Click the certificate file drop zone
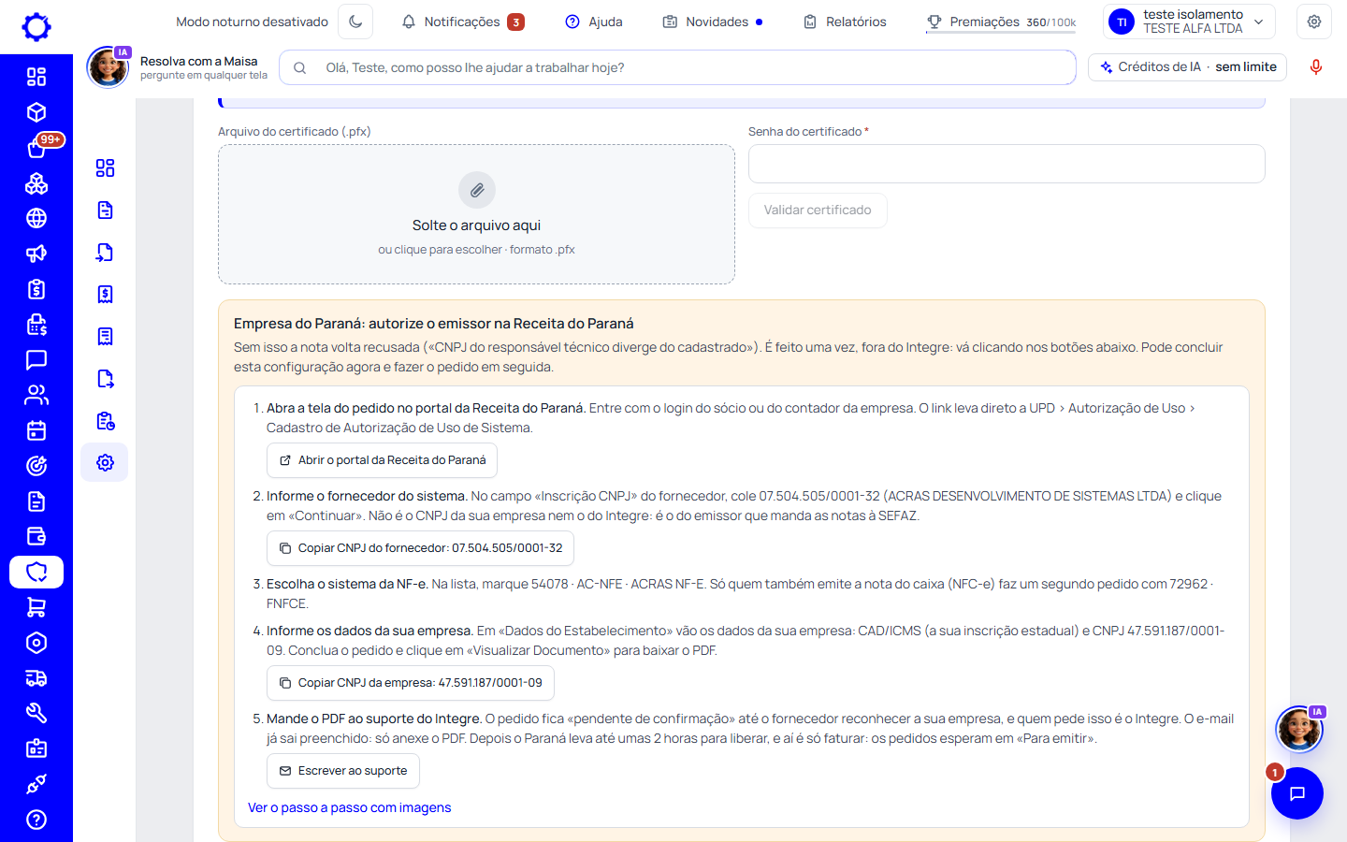The width and height of the screenshot is (1347, 842). point(476,214)
